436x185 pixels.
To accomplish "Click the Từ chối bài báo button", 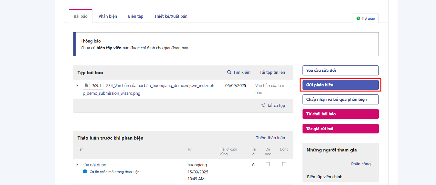I will click(x=340, y=114).
